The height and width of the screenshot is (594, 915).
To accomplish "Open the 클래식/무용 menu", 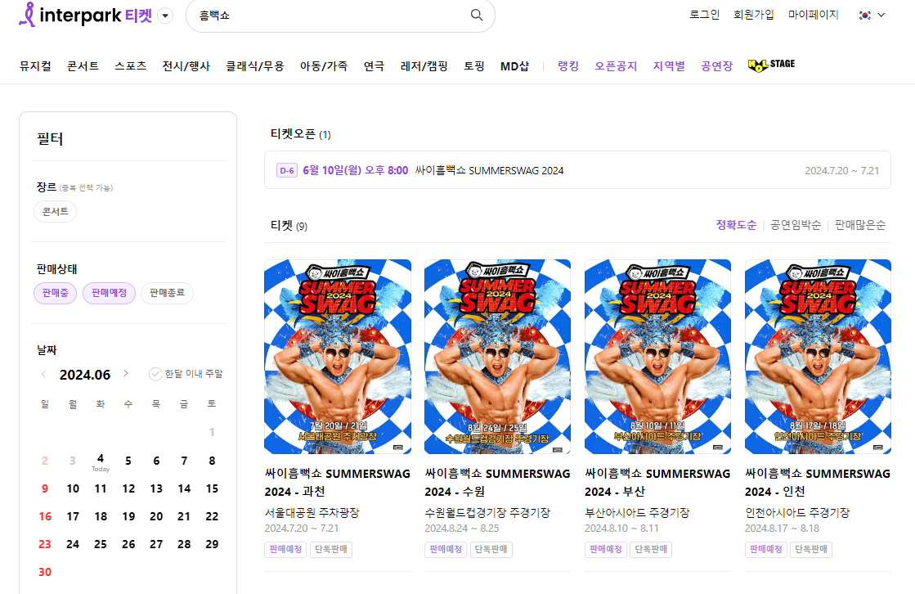I will point(255,66).
